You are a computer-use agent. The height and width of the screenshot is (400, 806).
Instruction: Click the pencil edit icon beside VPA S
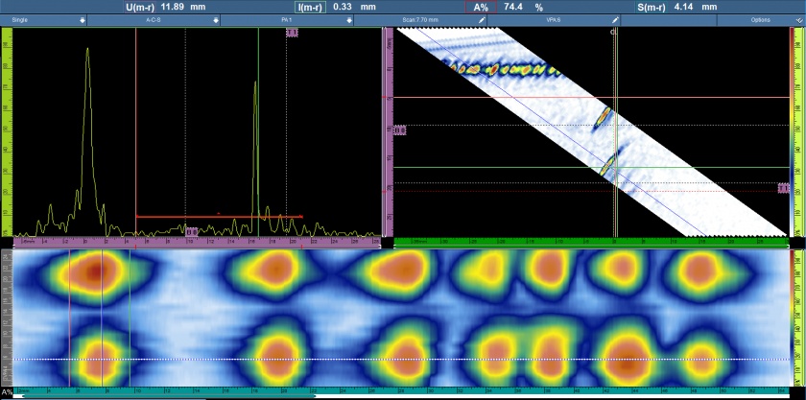point(615,19)
